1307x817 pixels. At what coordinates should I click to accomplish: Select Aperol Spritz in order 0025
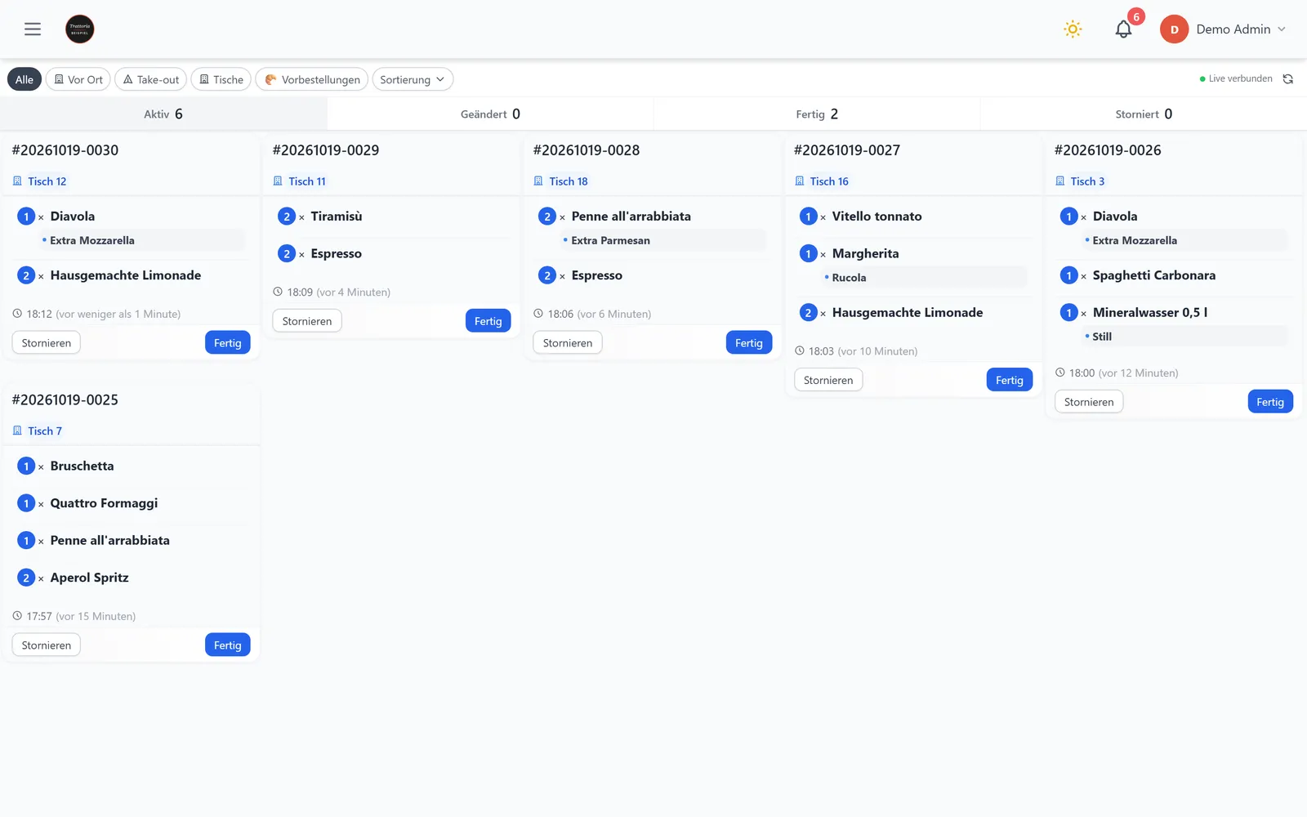89,578
